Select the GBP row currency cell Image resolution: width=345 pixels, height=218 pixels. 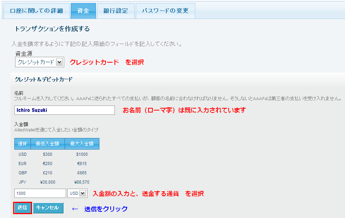pos(23,173)
